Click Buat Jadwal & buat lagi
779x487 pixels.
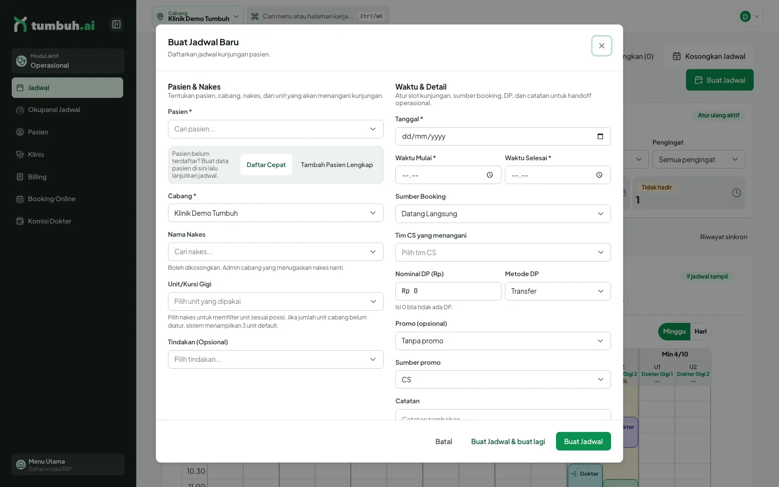click(x=508, y=441)
